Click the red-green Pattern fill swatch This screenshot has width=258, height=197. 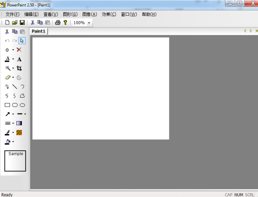(x=19, y=132)
